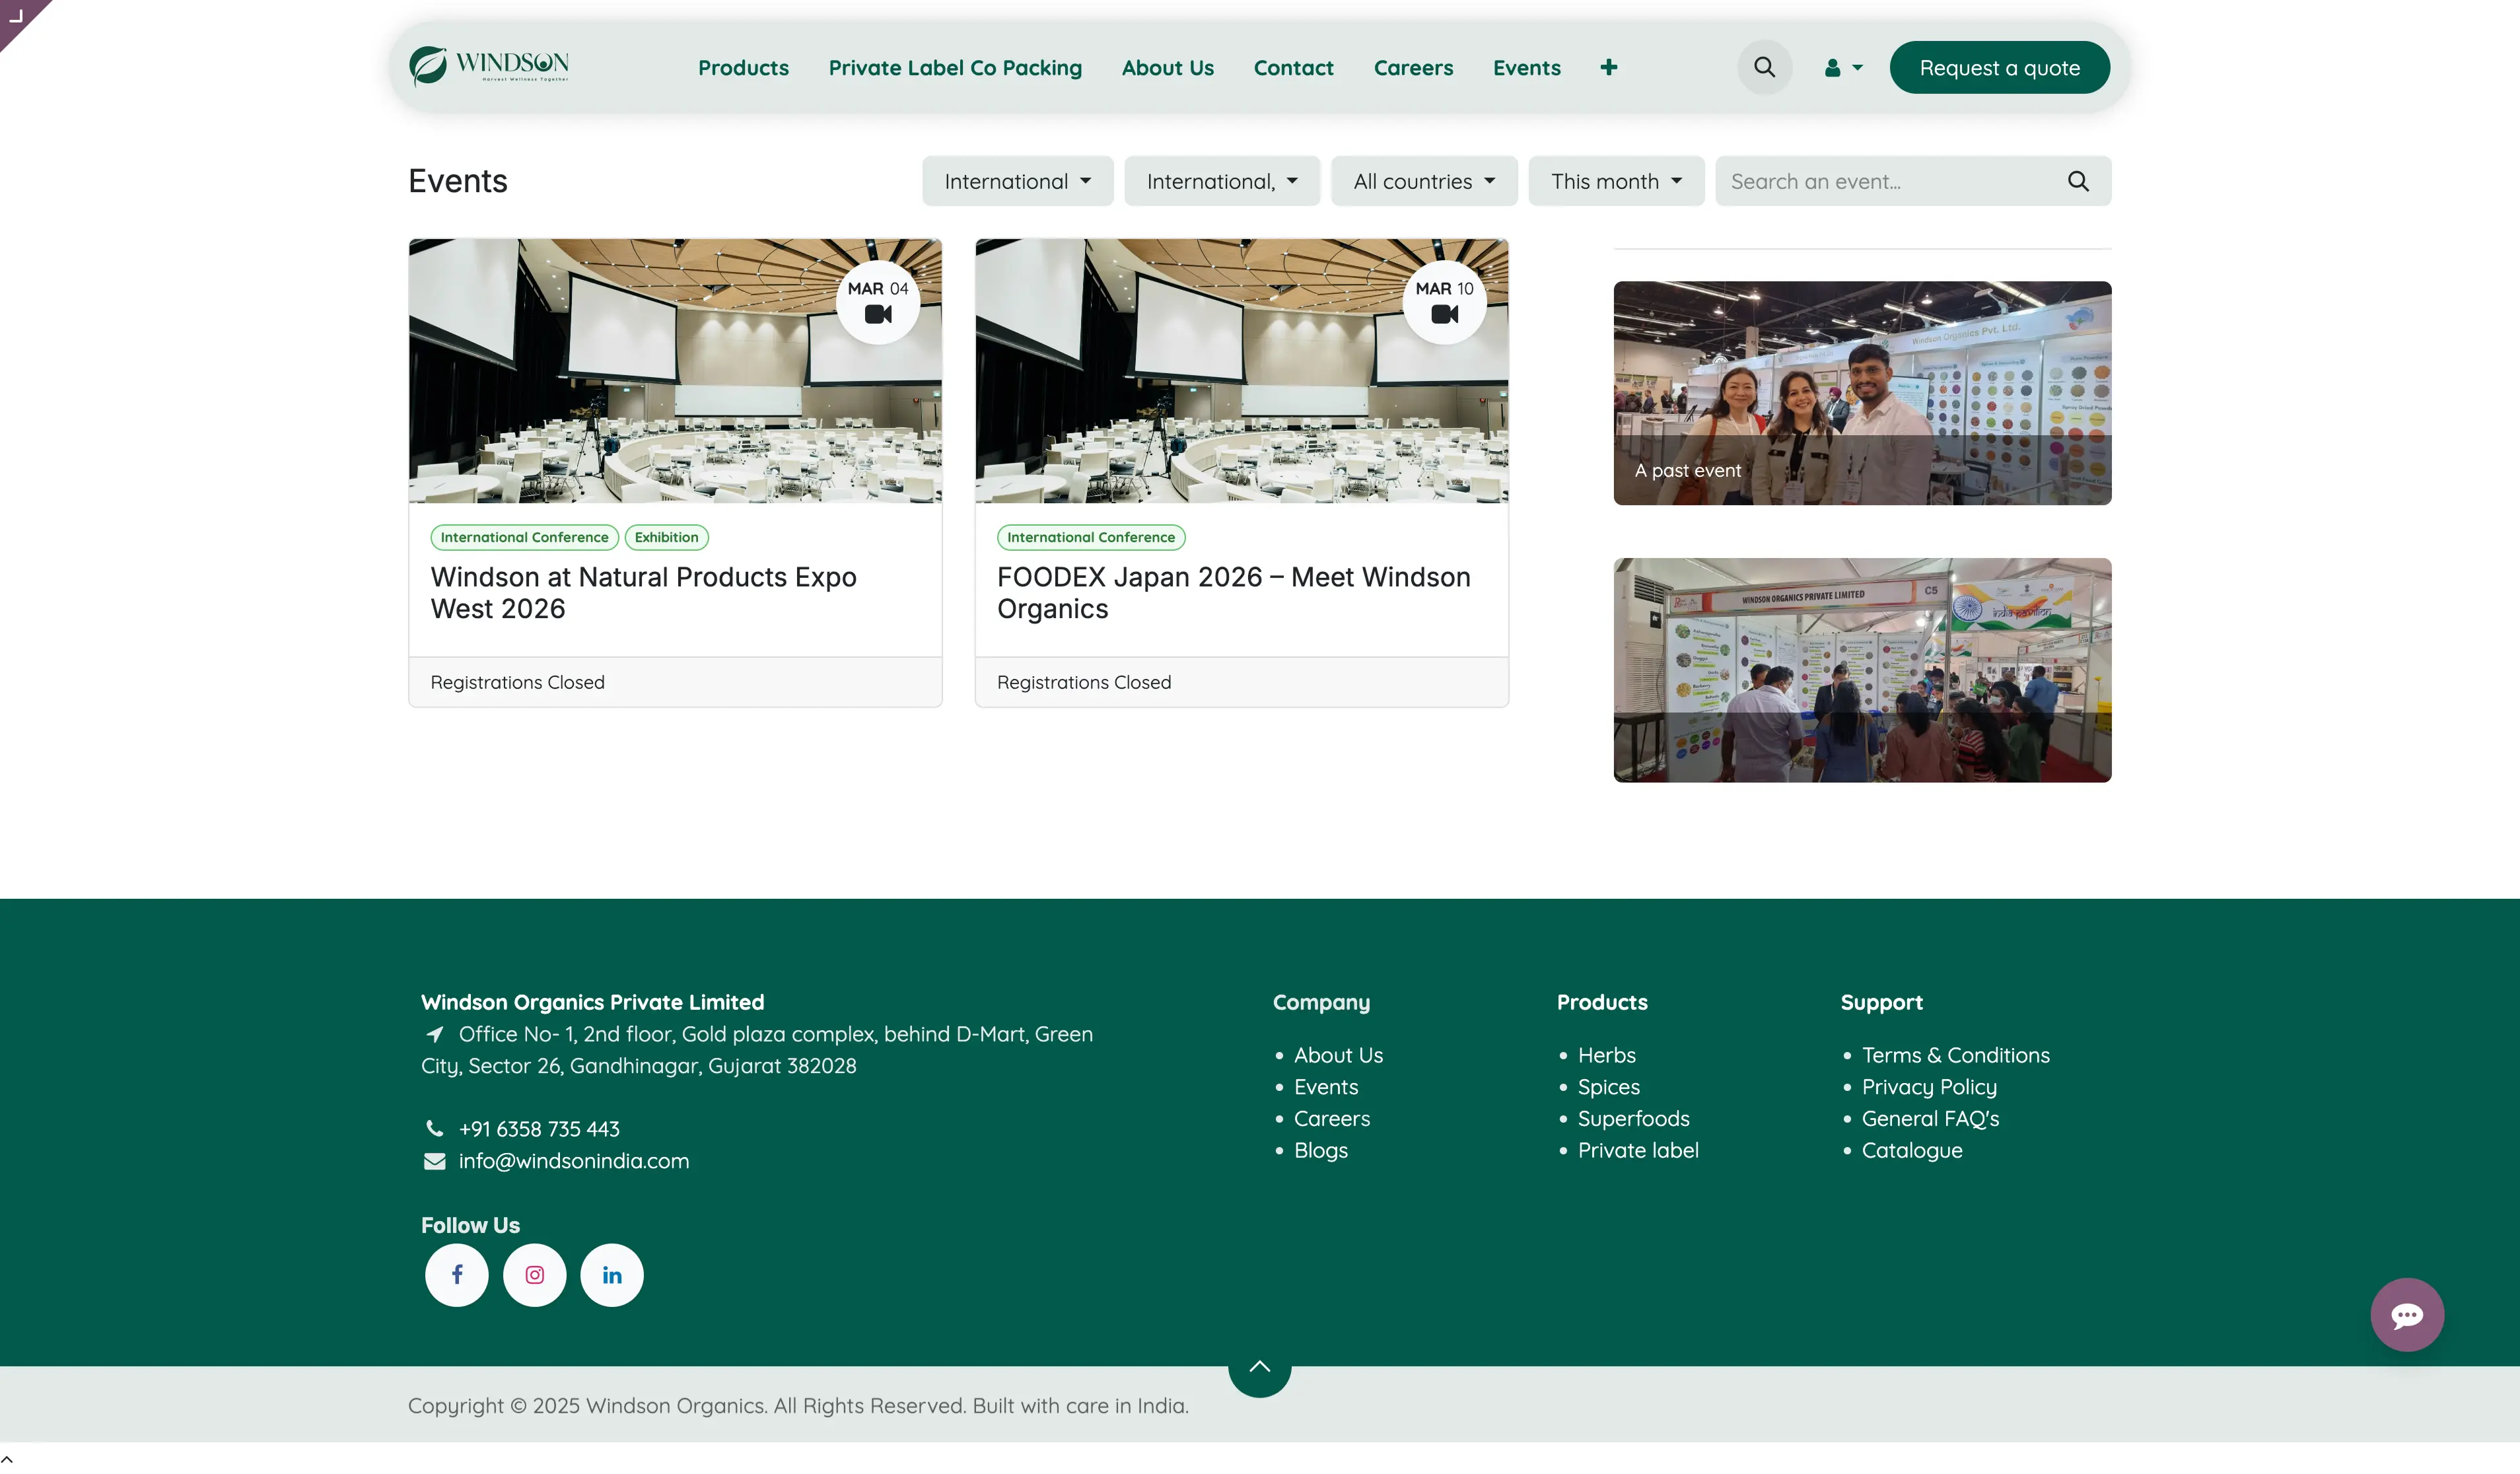The height and width of the screenshot is (1474, 2520).
Task: Open the LinkedIn social icon
Action: (612, 1274)
